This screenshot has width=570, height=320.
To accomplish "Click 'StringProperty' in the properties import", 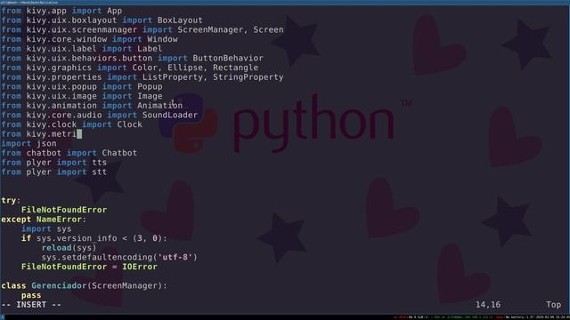I will (248, 77).
